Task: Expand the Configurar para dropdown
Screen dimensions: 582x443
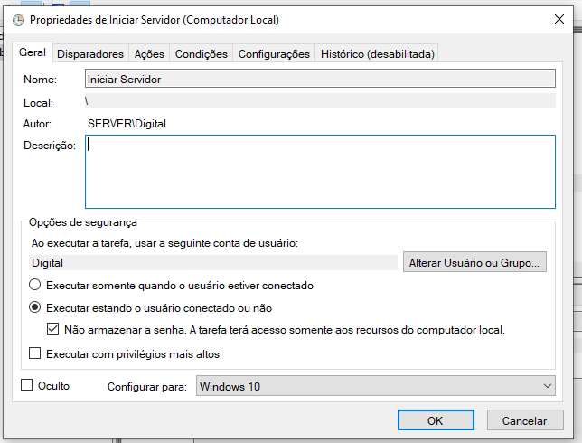Action: click(x=375, y=387)
